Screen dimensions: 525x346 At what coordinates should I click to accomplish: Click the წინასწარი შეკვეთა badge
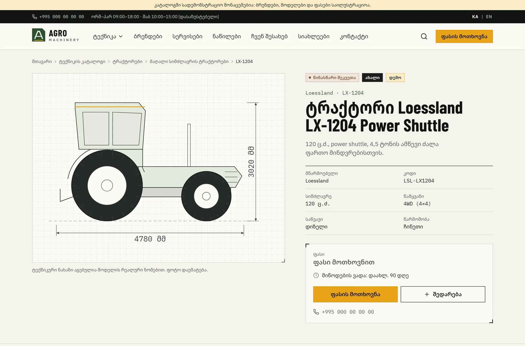[x=332, y=78]
